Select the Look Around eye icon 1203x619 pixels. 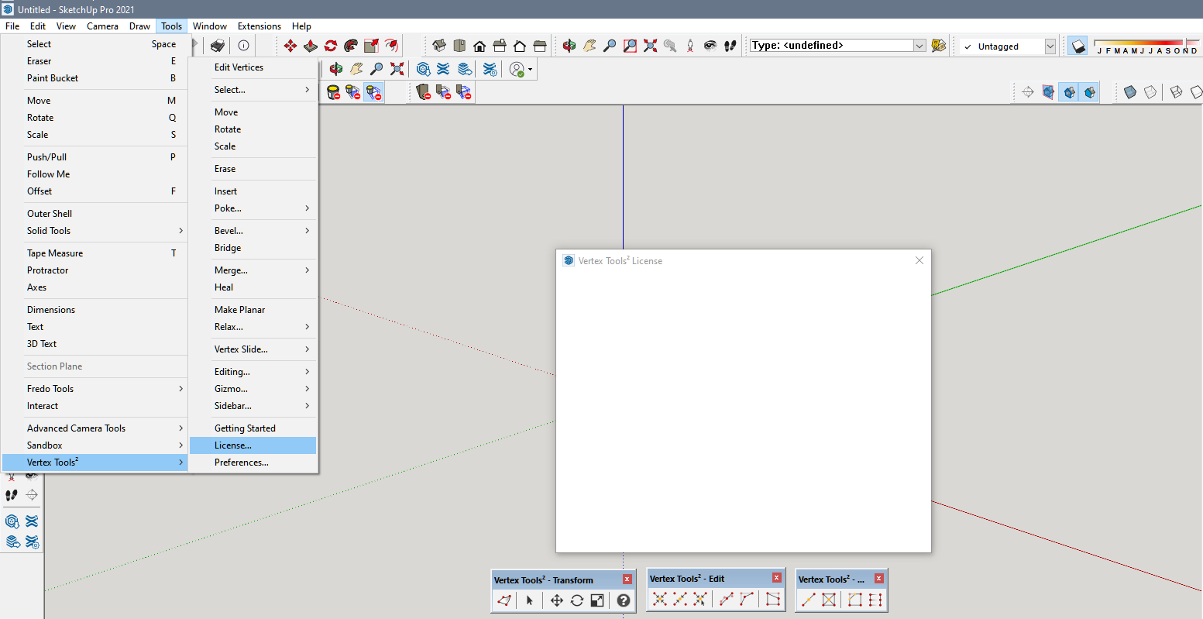click(710, 46)
